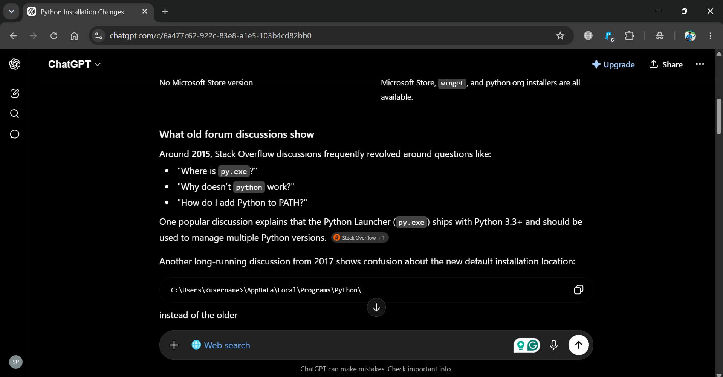Open the ChatGPT logo home icon
Screen dimensions: 723x377
15,64
